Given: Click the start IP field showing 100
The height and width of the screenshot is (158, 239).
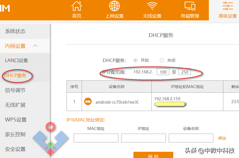Looking at the screenshot, I should [163, 72].
